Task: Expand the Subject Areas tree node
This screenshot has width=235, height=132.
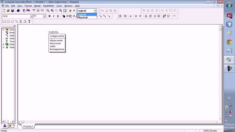Action: click(3, 47)
